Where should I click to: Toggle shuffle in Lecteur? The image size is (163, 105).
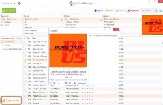pos(66,83)
